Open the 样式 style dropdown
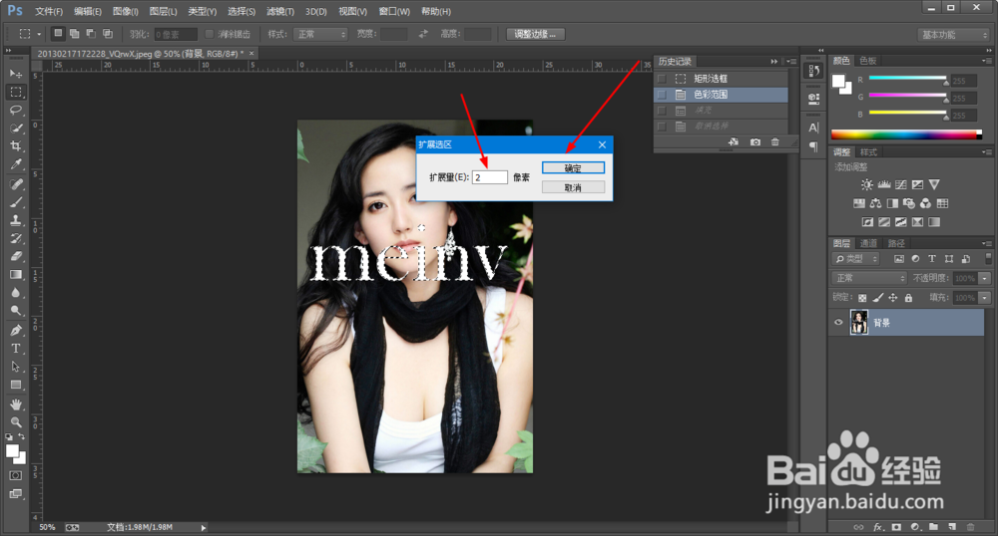Screen dimensions: 998x536 coord(320,34)
